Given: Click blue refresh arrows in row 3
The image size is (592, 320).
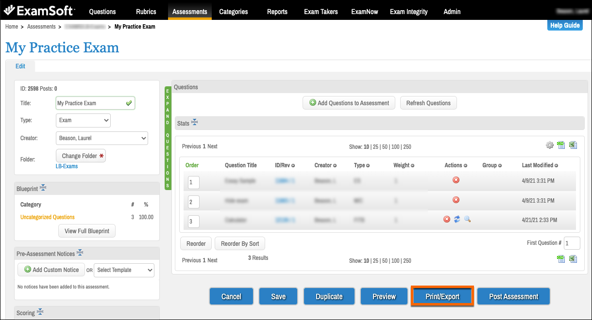Looking at the screenshot, I should pos(457,220).
